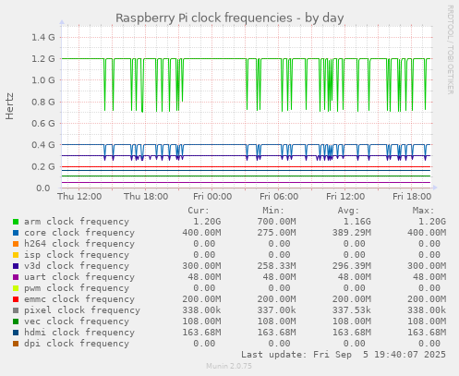This screenshot has width=459, height=376.
Task: Click the '1.2 G' y-axis tick label
Action: [x=43, y=59]
